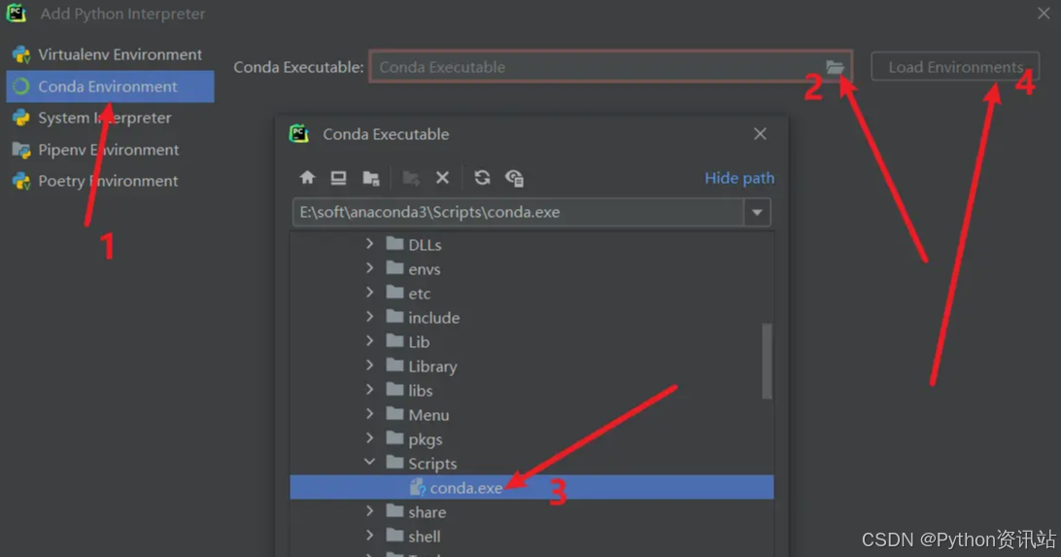Select Poetry Environment in sidebar
Image resolution: width=1061 pixels, height=557 pixels.
pos(111,181)
